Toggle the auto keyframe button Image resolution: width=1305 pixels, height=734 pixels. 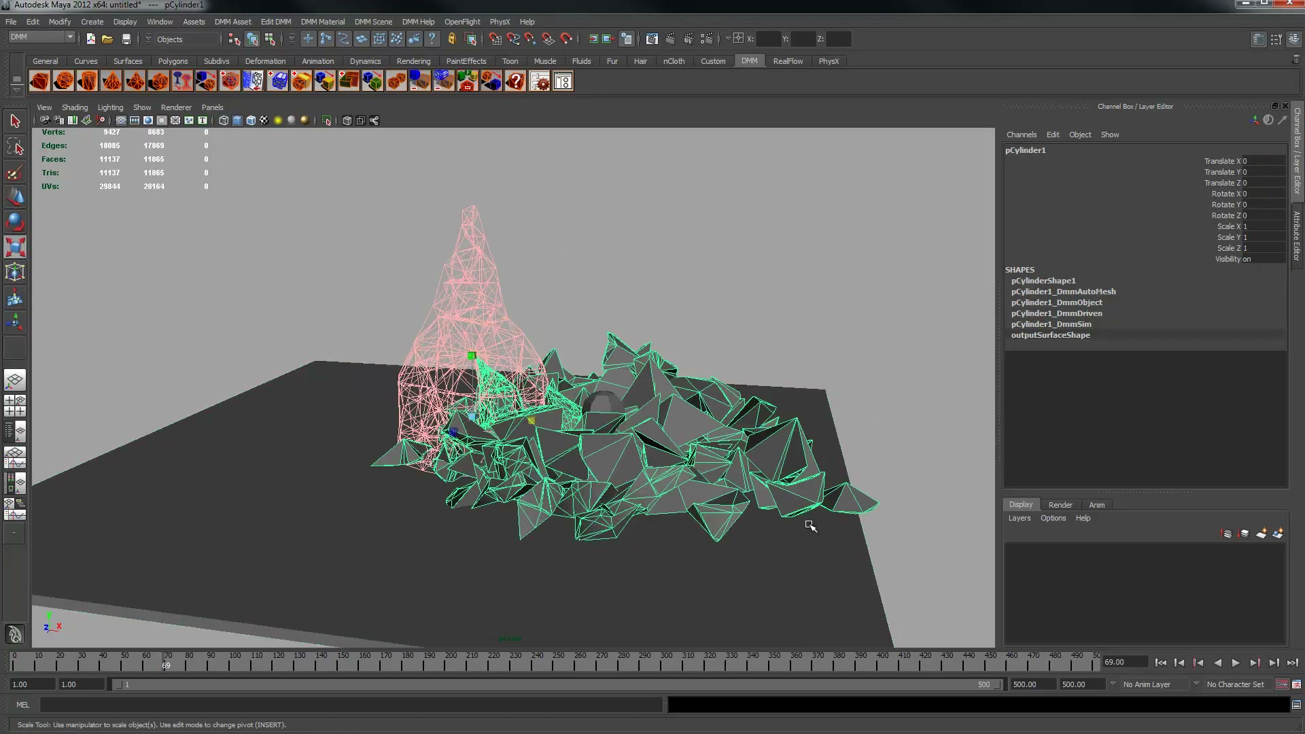1281,684
